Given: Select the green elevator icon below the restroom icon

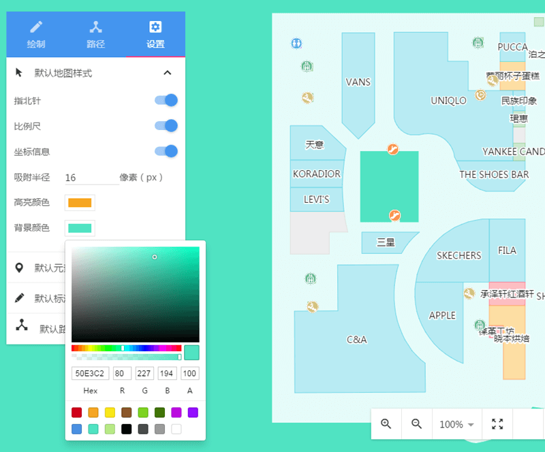Looking at the screenshot, I should pyautogui.click(x=307, y=66).
